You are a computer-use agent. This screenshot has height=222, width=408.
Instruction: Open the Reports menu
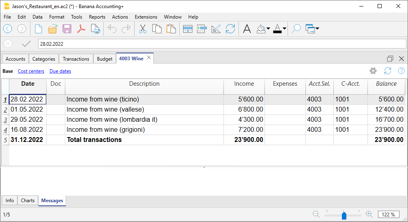coord(97,17)
